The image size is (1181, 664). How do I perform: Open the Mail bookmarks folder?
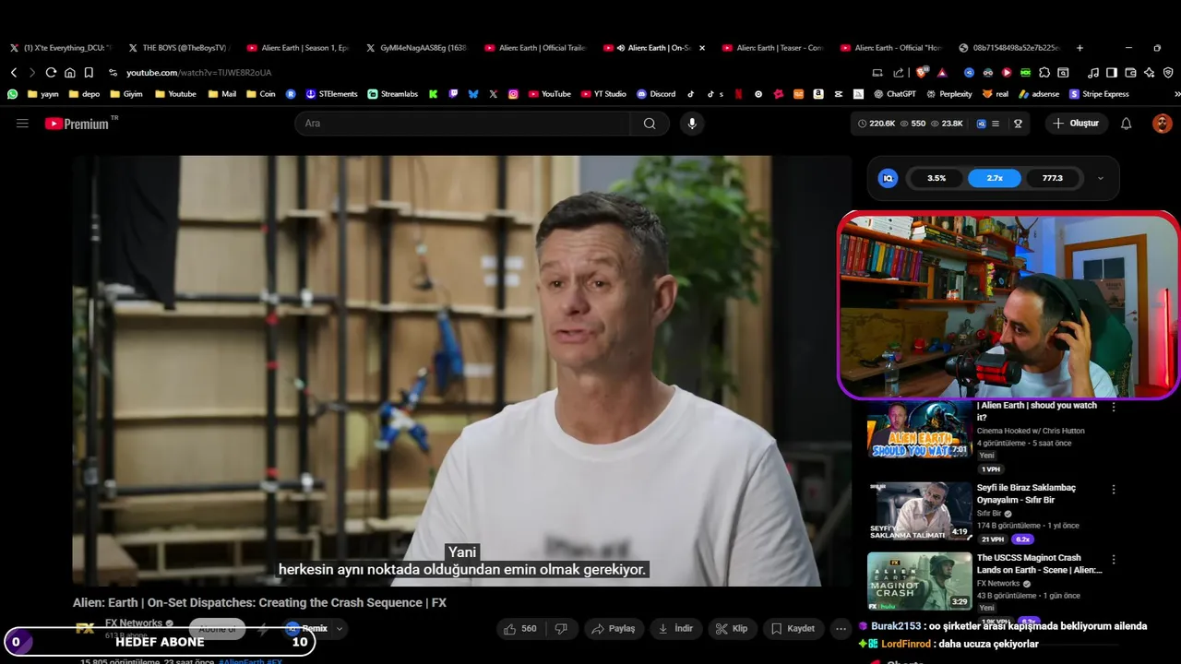222,94
